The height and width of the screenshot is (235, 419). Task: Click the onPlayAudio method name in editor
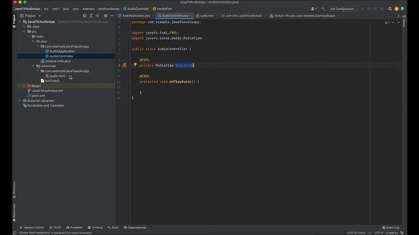tap(181, 82)
